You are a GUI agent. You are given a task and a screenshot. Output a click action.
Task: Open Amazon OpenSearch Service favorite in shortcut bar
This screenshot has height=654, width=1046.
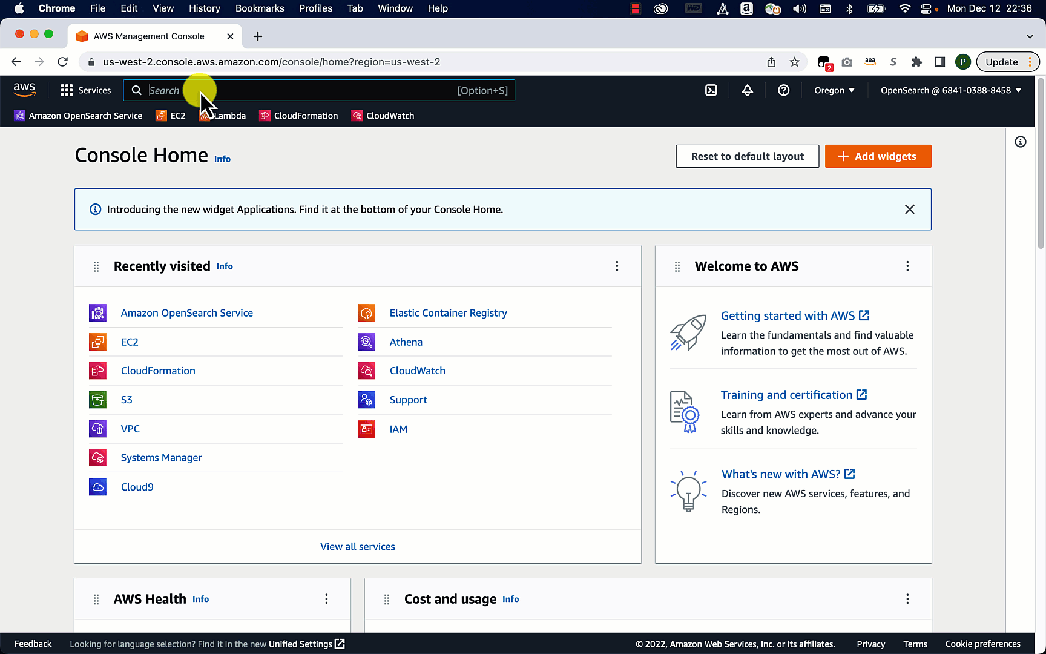pyautogui.click(x=78, y=116)
